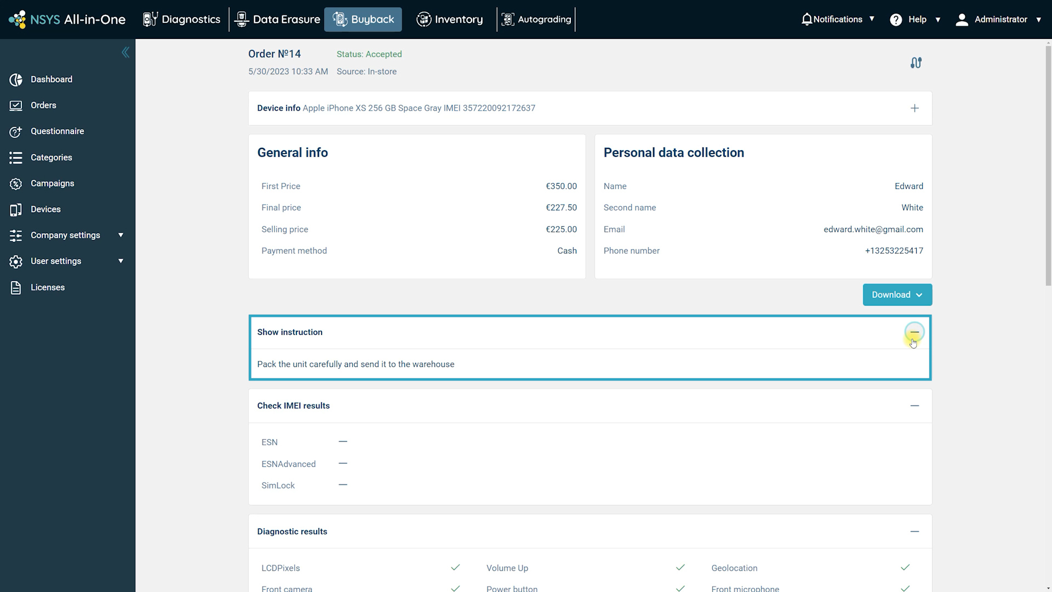
Task: Collapse the sidebar with double-chevron icon
Action: [x=125, y=52]
